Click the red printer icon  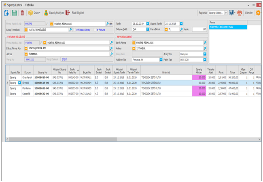pos(240,13)
